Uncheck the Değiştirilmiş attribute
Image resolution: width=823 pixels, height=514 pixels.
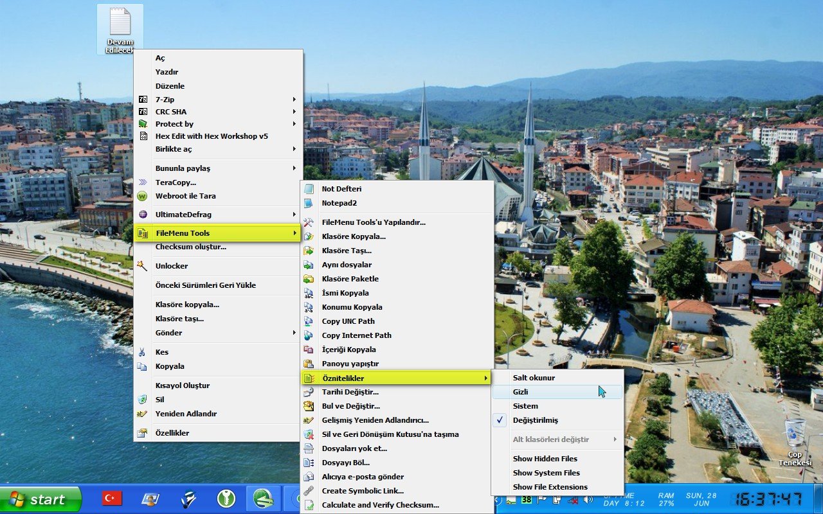click(557, 420)
